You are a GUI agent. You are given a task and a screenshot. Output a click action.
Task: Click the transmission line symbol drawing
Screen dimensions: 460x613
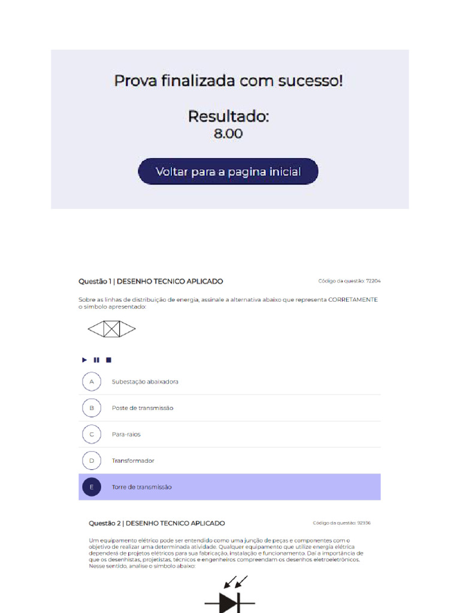pos(111,329)
